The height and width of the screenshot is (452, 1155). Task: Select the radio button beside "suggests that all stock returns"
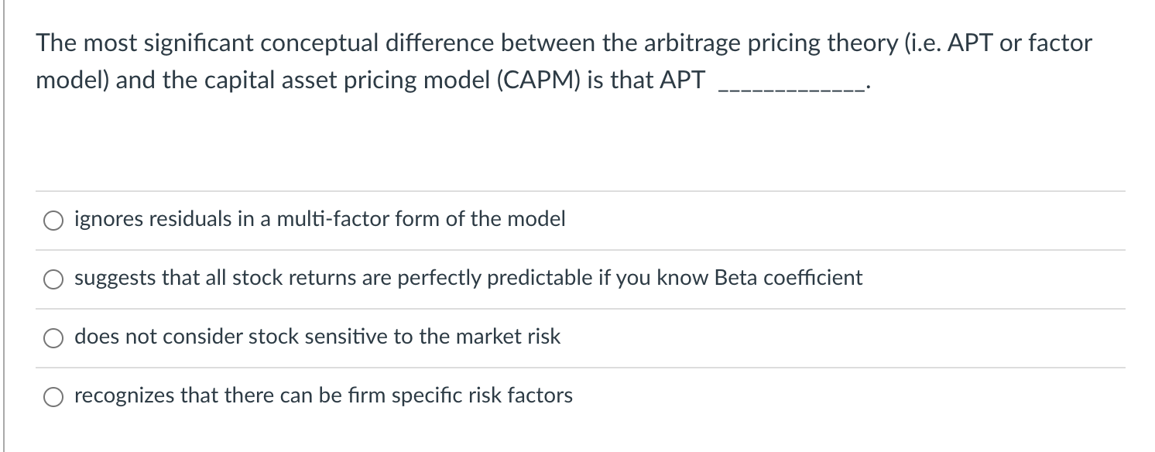(x=53, y=279)
